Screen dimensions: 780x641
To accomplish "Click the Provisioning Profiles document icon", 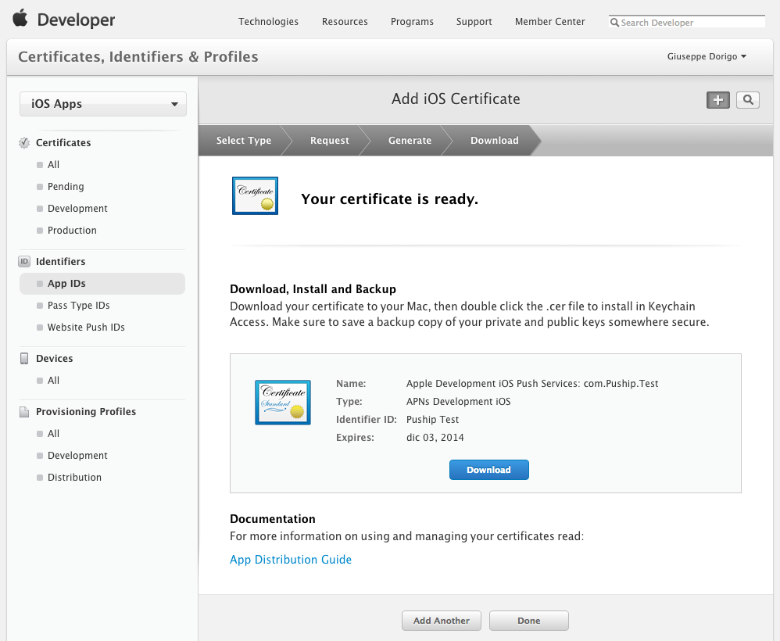I will tap(24, 412).
